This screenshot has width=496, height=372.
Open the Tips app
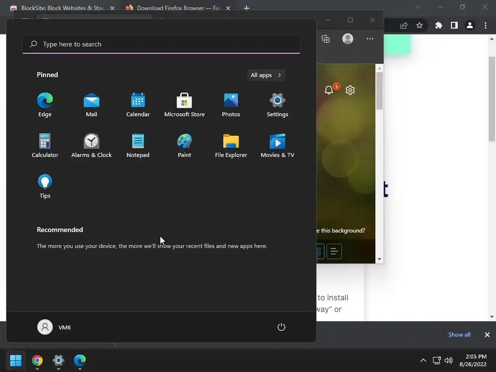[x=45, y=186]
